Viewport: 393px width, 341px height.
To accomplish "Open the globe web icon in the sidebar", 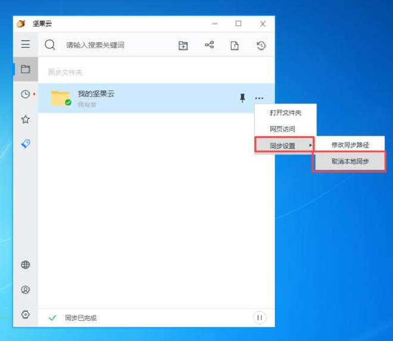I will click(26, 265).
